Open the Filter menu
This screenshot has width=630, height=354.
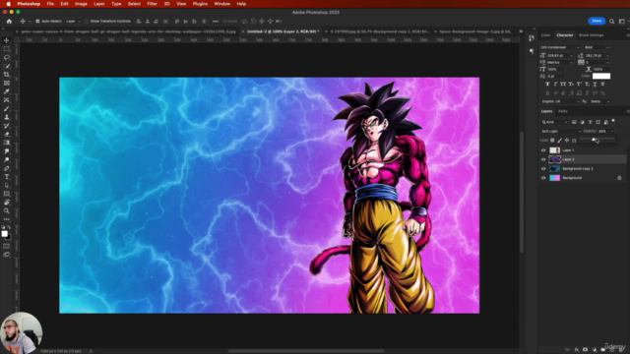[153, 4]
